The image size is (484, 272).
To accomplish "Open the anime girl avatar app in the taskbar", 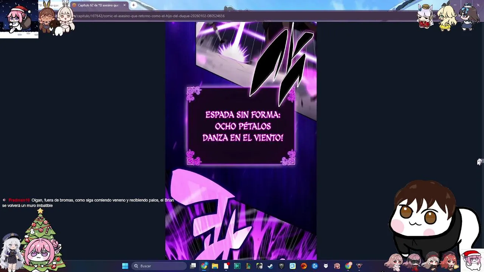I will click(x=337, y=266).
